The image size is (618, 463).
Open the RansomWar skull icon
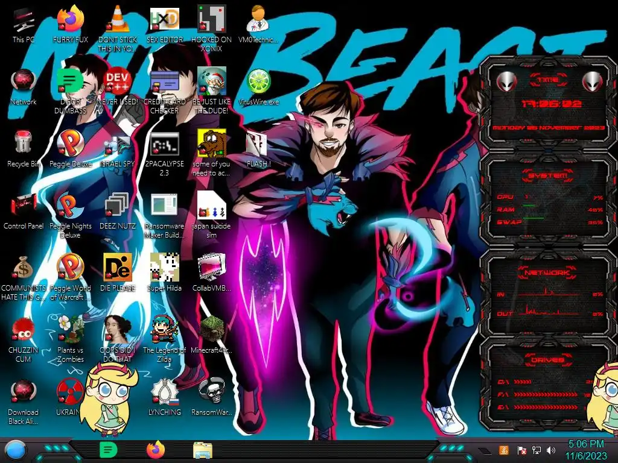coord(211,391)
